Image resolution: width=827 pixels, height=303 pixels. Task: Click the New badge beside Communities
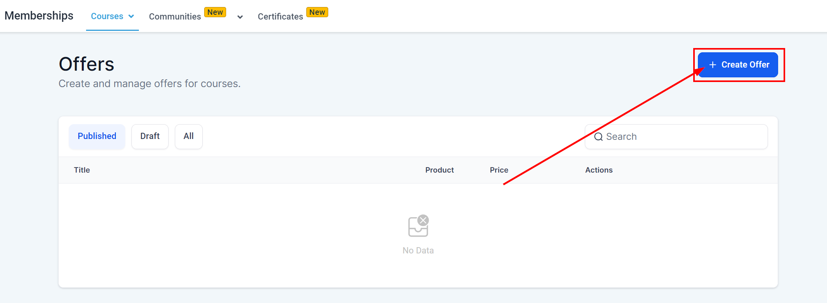[215, 12]
